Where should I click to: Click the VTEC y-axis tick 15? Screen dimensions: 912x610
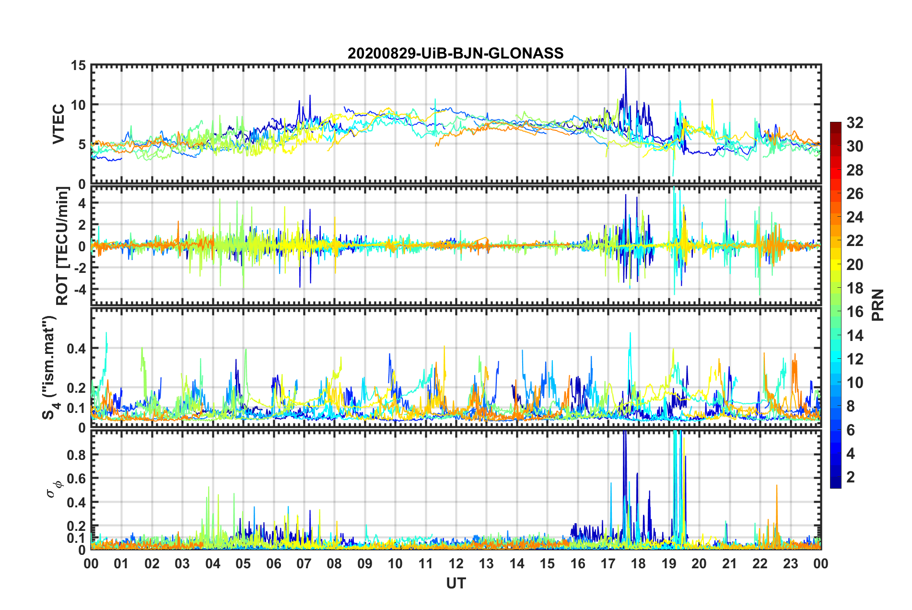click(x=78, y=65)
